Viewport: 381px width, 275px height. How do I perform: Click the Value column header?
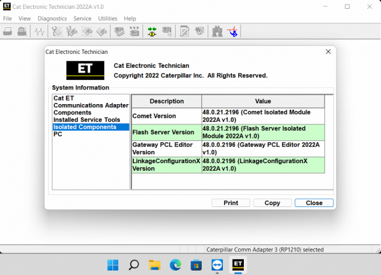point(263,102)
